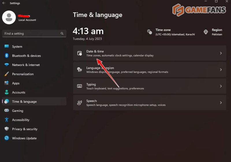Image resolution: width=231 pixels, height=162 pixels.
Task: Select Time & language sidebar item
Action: pos(24,102)
